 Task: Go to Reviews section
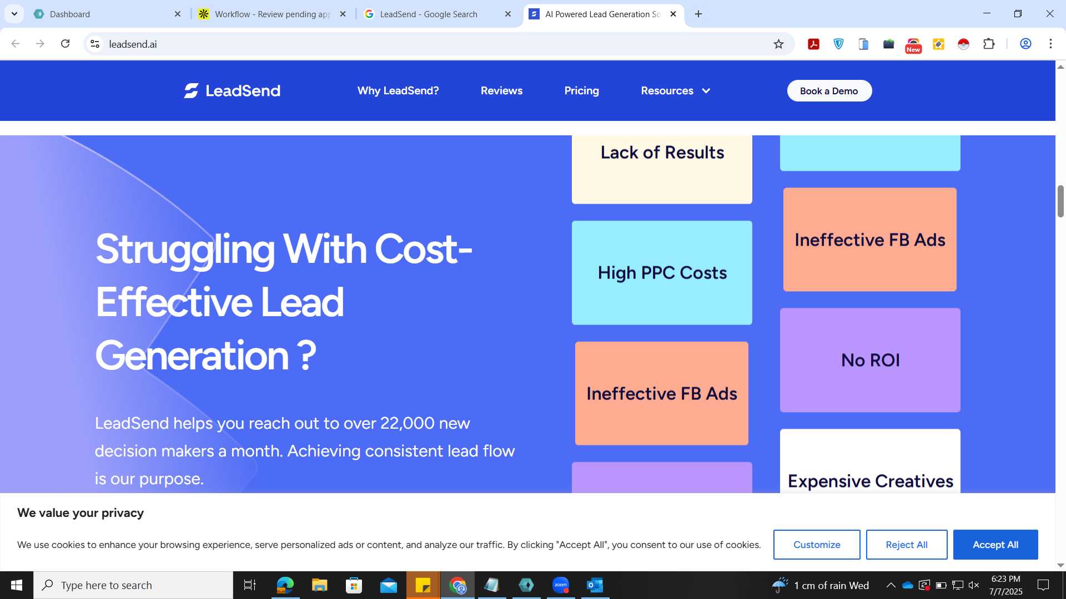tap(501, 90)
